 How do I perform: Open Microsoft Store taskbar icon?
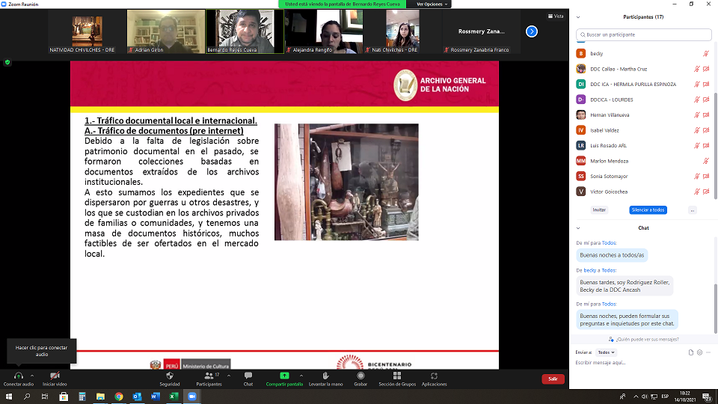(64, 397)
